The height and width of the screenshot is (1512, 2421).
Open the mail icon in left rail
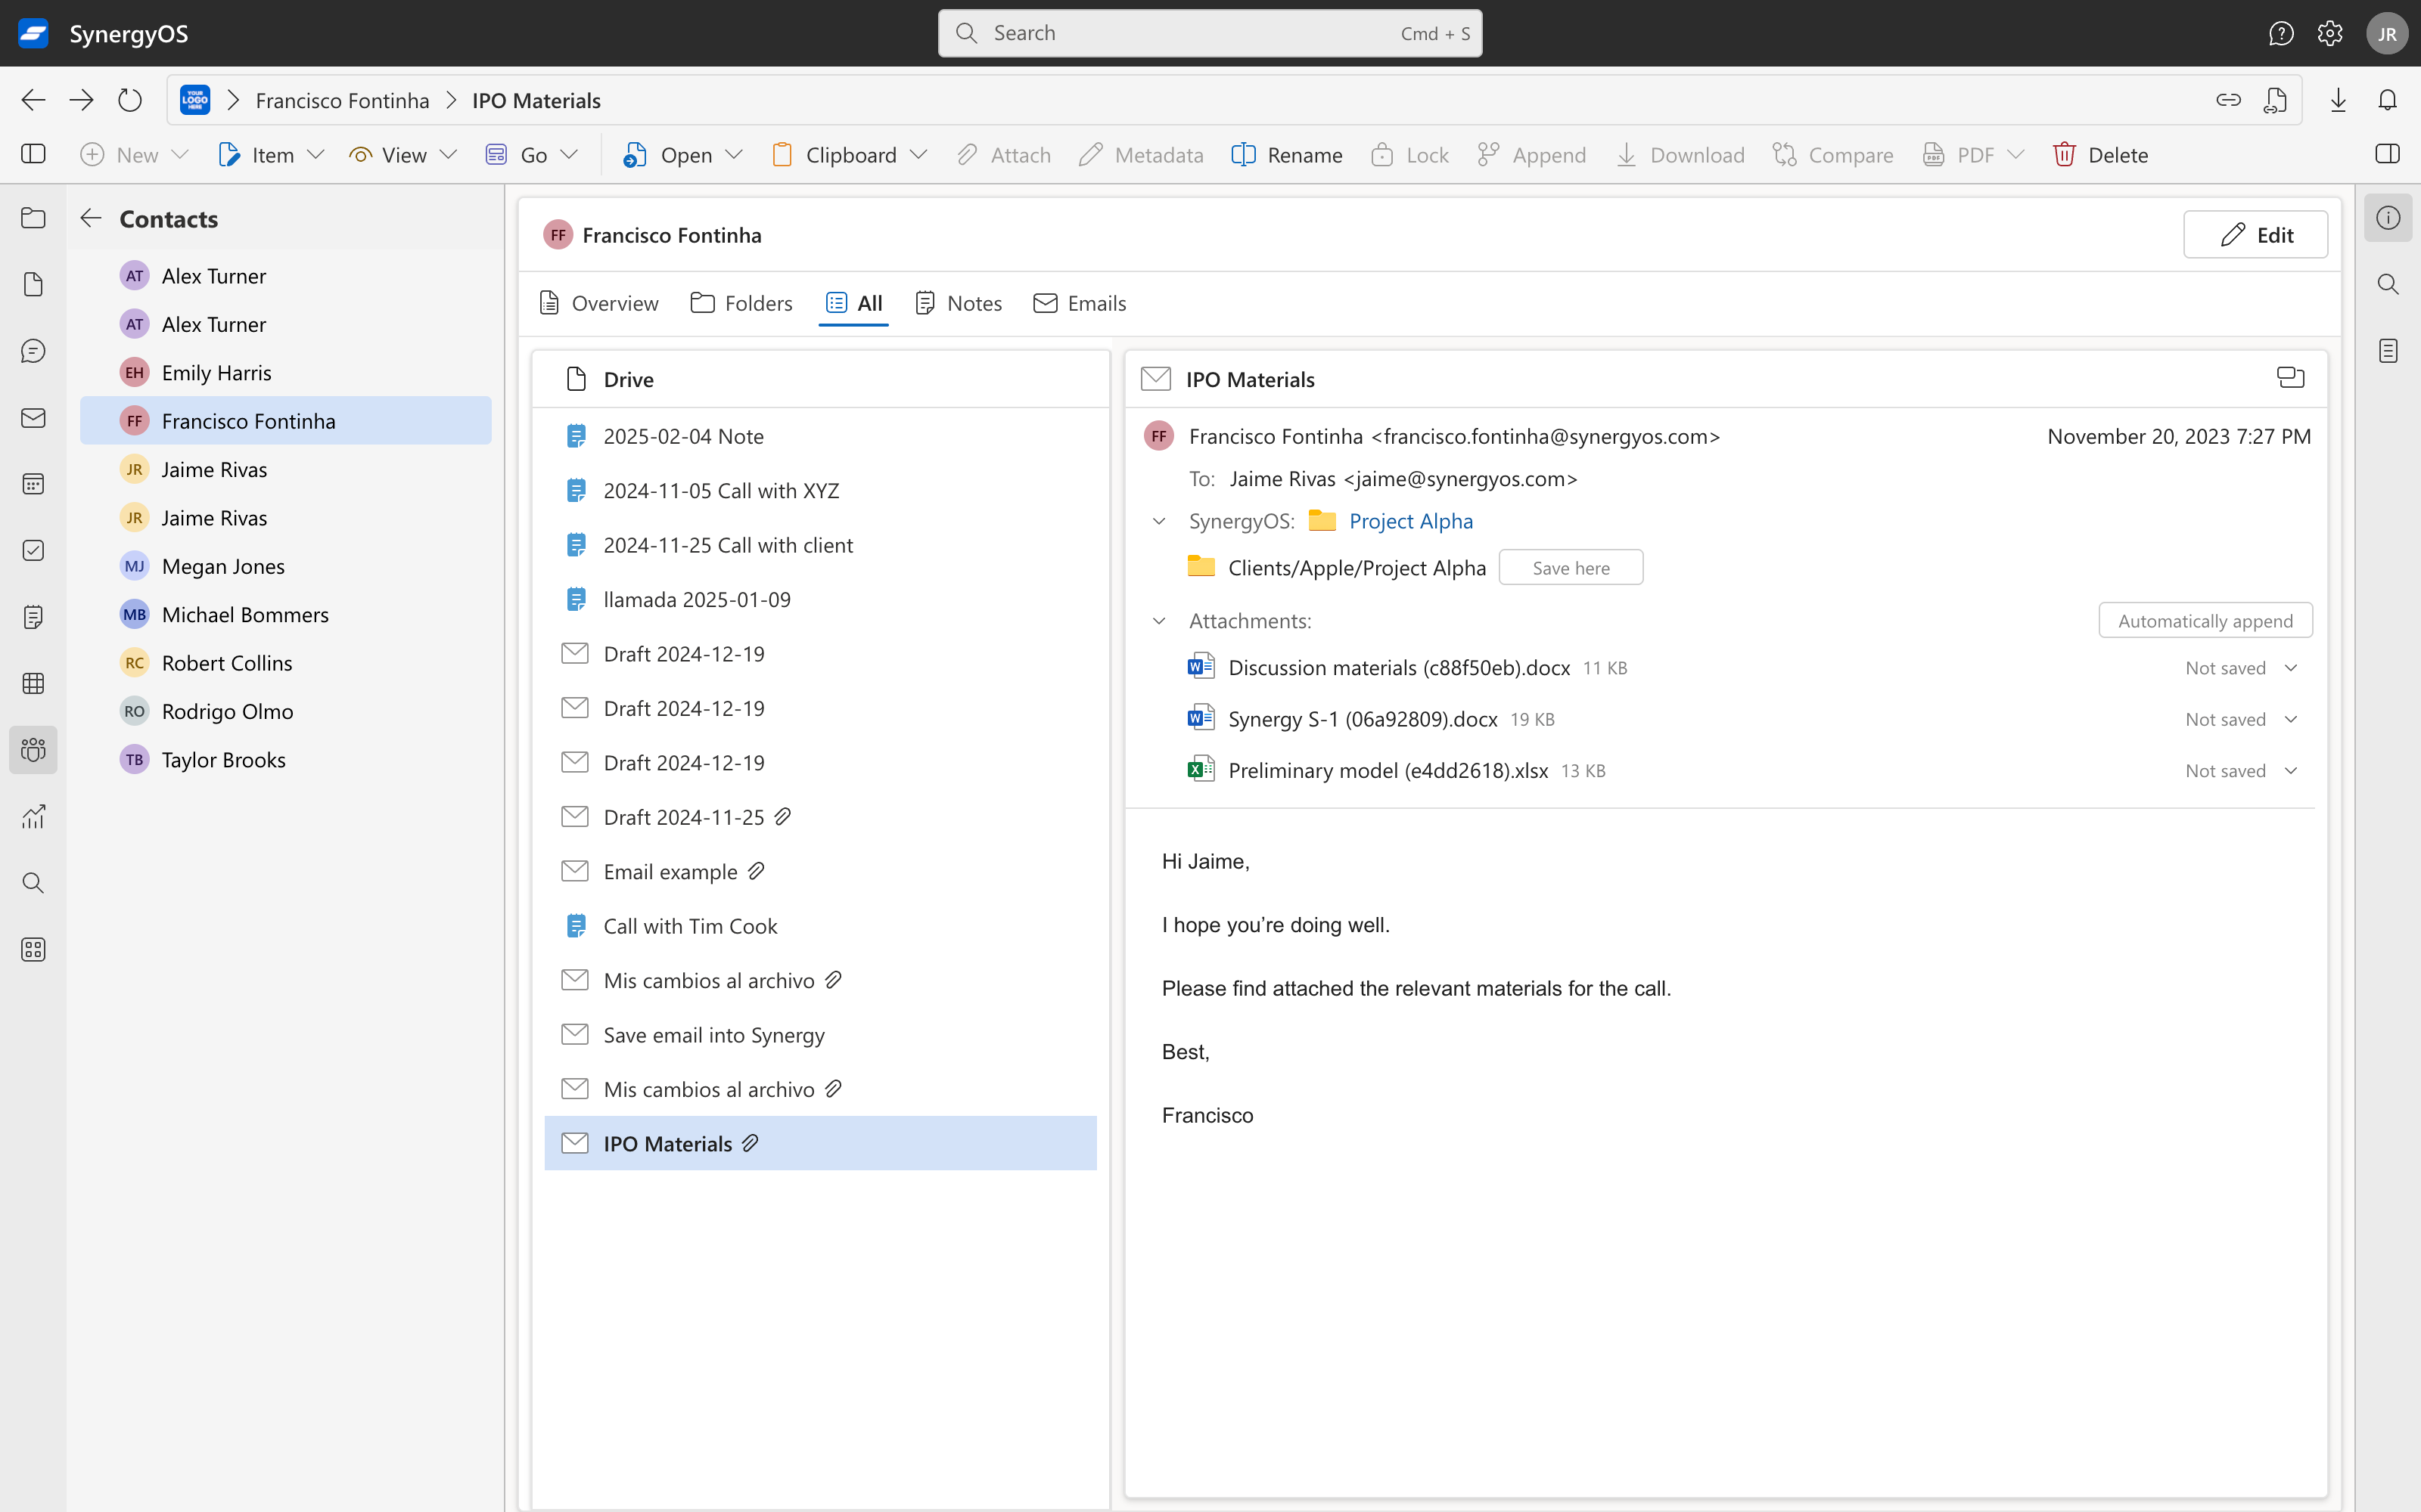click(33, 418)
